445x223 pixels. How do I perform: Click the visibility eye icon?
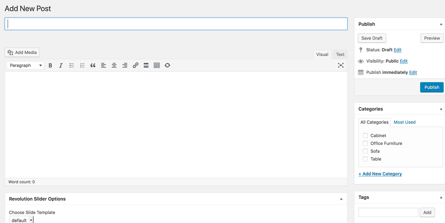point(361,61)
